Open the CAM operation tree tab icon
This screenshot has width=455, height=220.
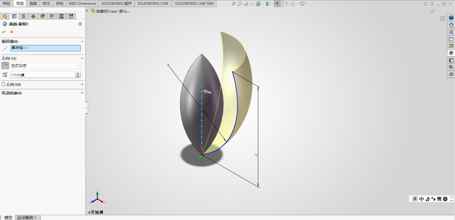click(x=62, y=16)
